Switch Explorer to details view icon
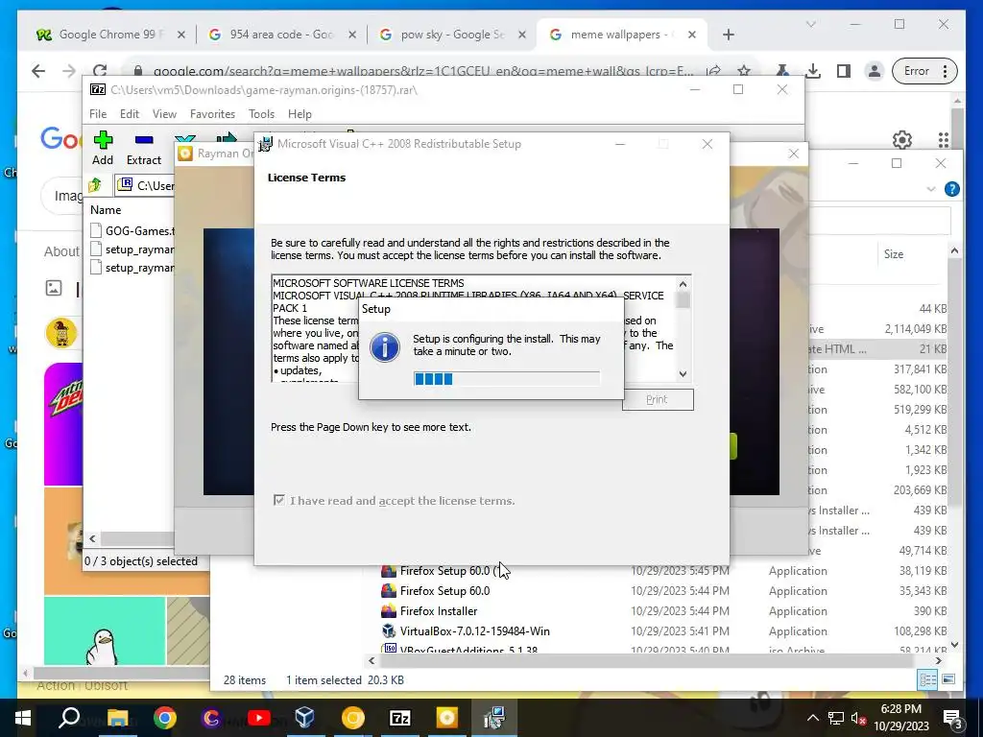The image size is (983, 737). point(928,680)
